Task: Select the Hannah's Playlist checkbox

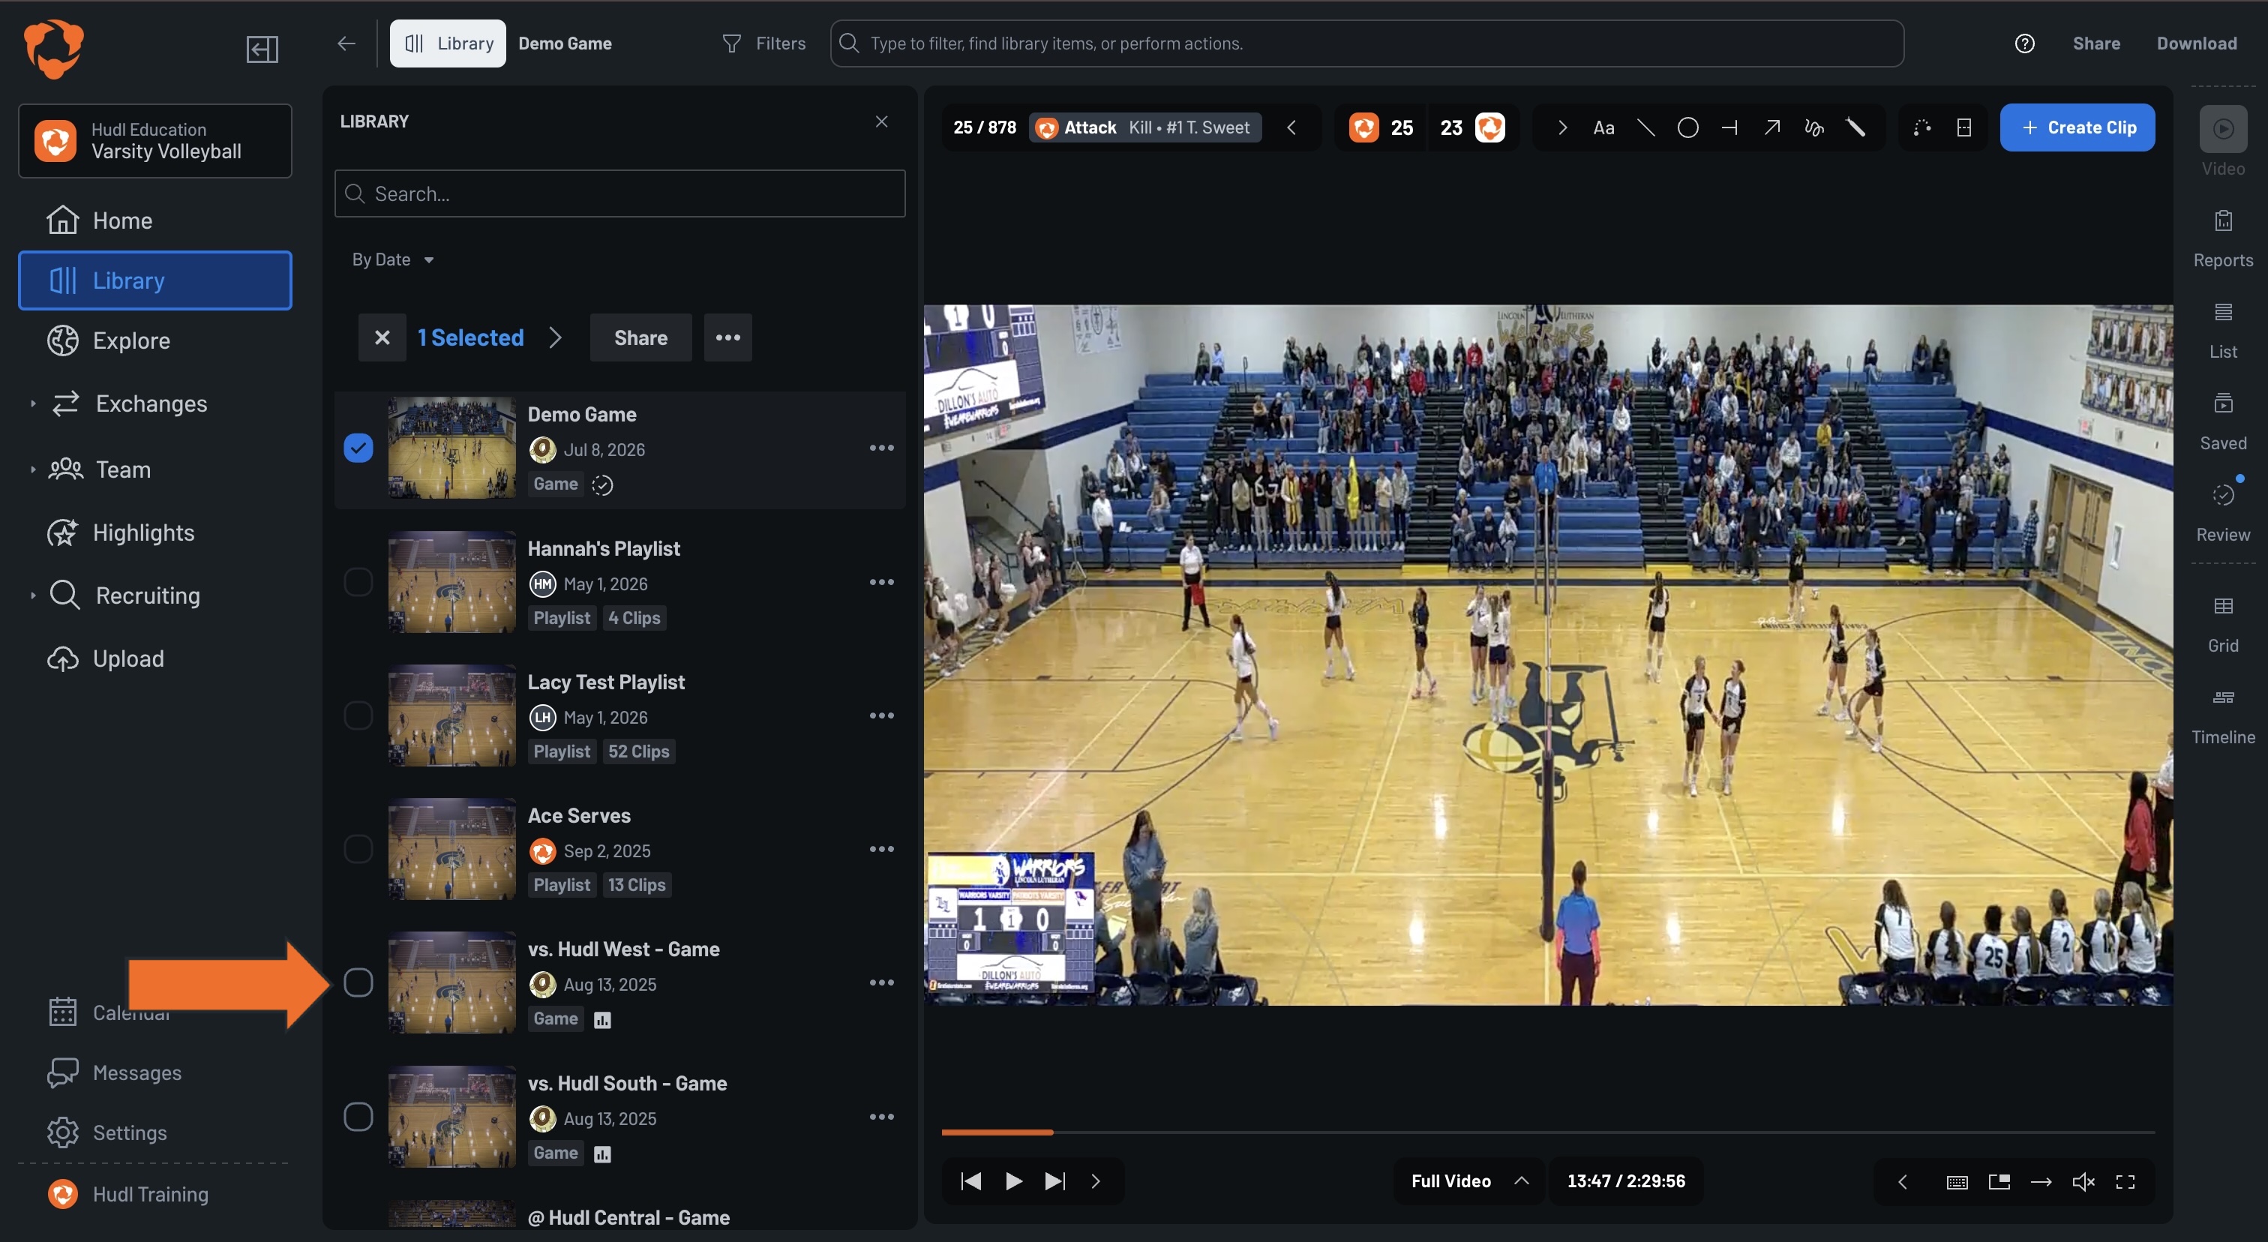Action: (x=358, y=582)
